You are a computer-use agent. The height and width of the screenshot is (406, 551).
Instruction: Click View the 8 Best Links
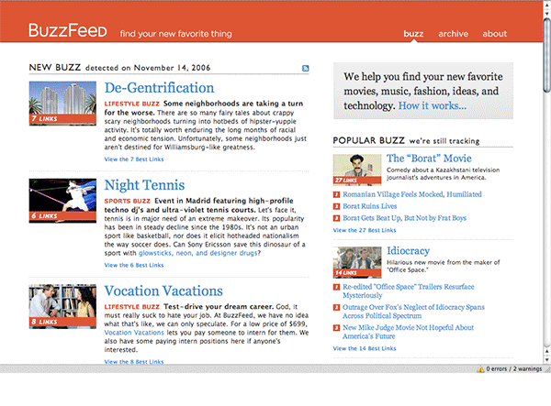[x=134, y=361]
